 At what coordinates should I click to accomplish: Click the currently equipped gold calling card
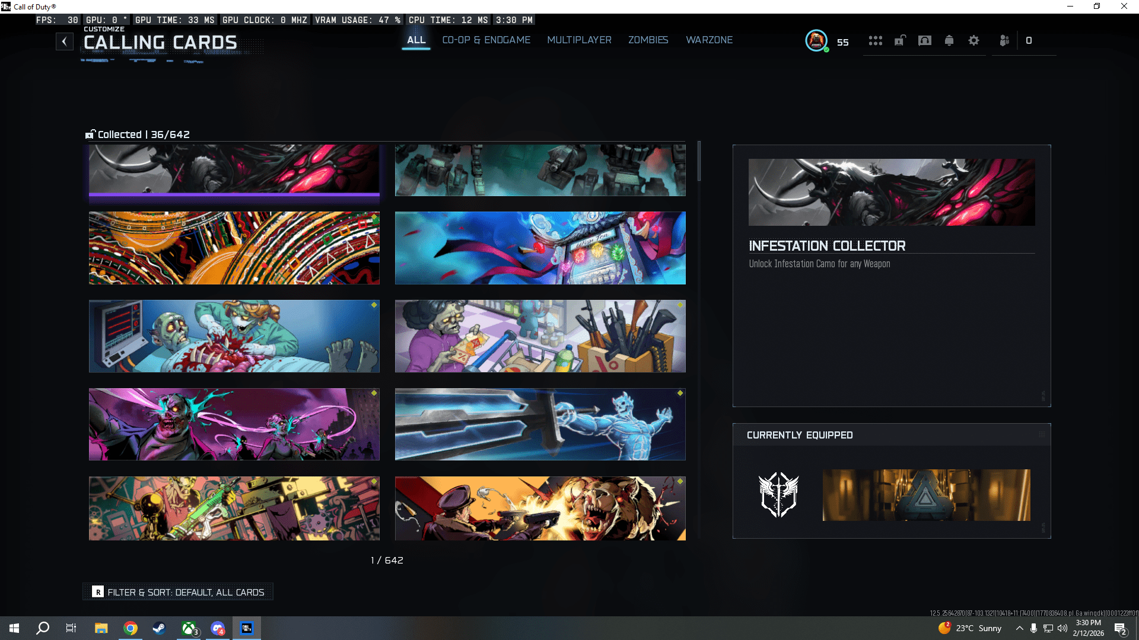(927, 495)
